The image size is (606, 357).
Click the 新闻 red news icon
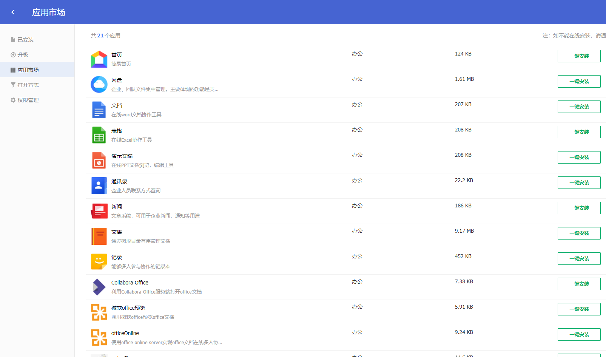pos(99,211)
